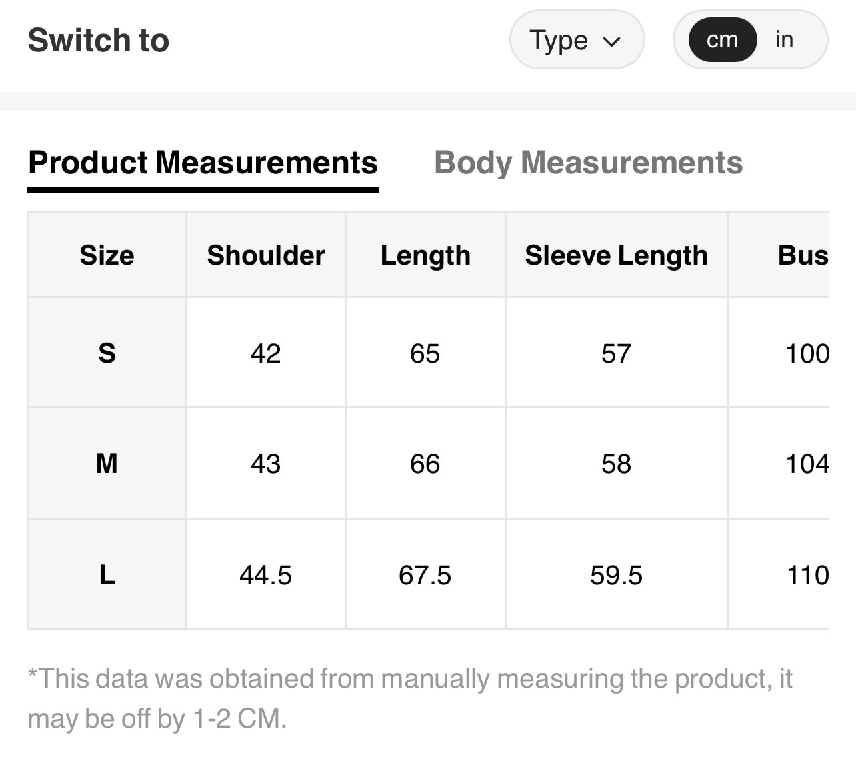
Task: Open the Product Measurements tab
Action: 203,163
